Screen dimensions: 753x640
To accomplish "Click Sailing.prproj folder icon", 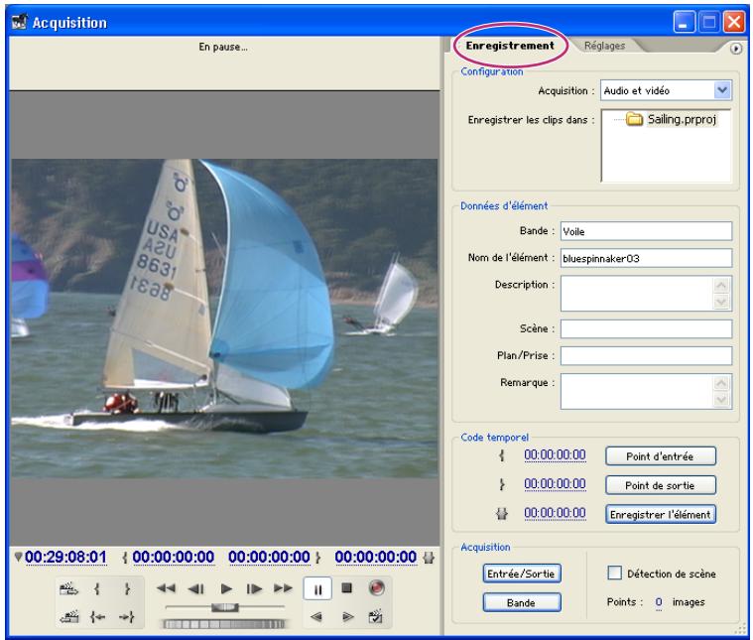I will click(634, 119).
